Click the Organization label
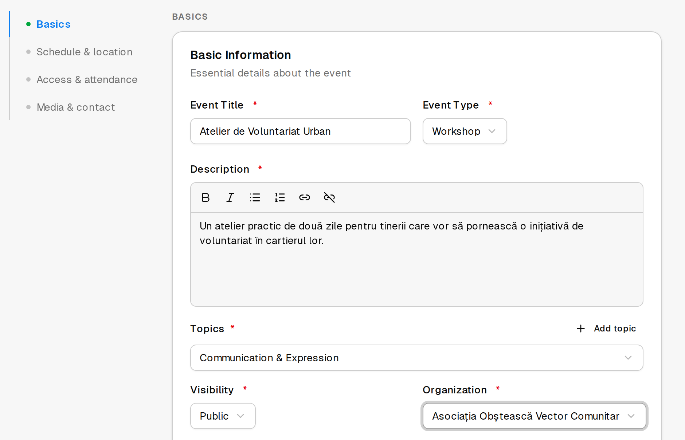 point(454,390)
